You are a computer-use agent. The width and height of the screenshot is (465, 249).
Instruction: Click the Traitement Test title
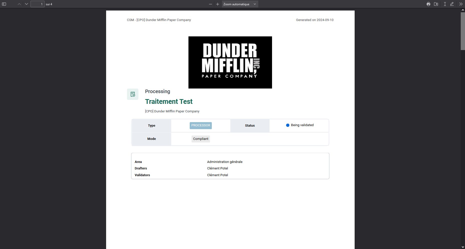(169, 102)
